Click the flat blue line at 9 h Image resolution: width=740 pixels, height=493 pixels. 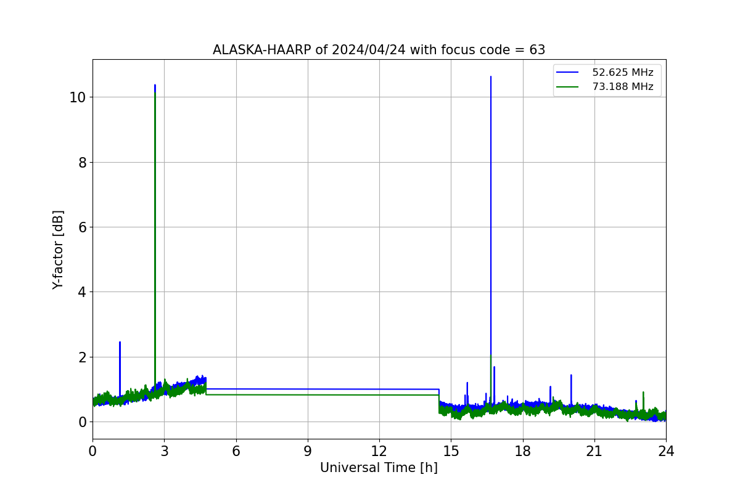[308, 389]
